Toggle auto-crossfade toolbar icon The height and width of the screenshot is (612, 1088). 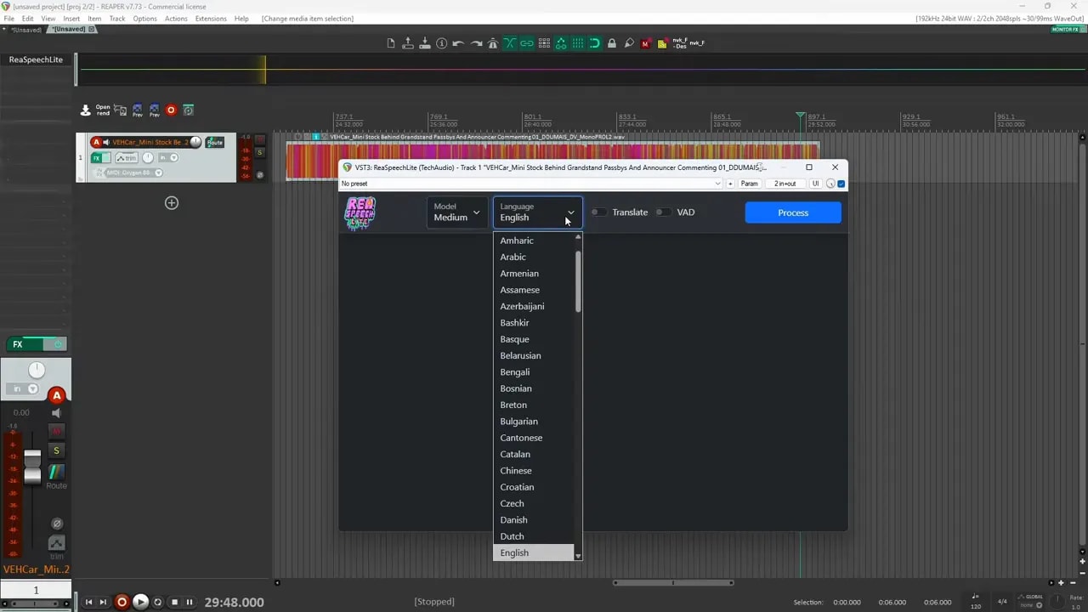[510, 43]
